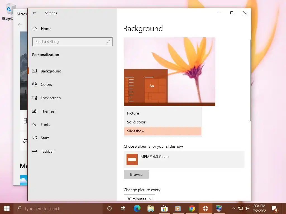Open the monitor app taskbar icon
Image resolution: width=286 pixels, height=214 pixels.
(219, 208)
